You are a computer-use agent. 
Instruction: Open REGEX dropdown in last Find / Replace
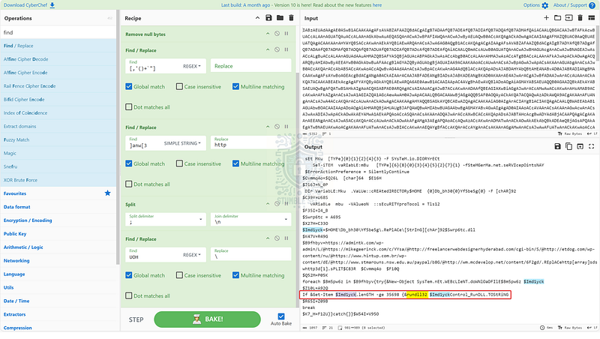[192, 255]
